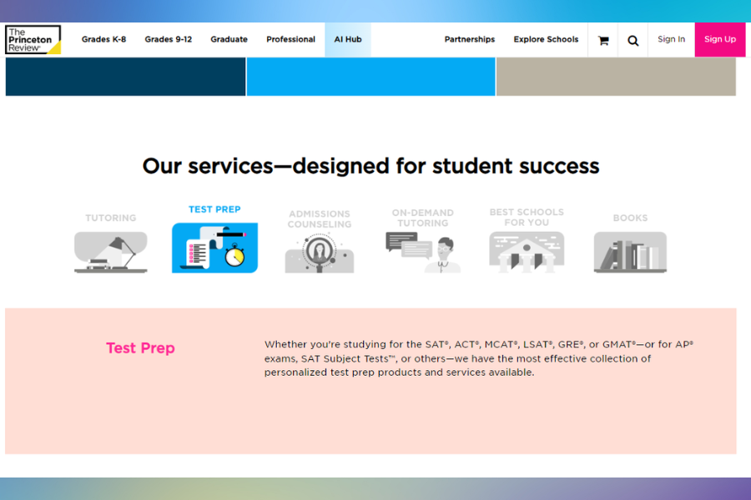Viewport: 751px width, 500px height.
Task: Select the BOOKS service label
Action: pyautogui.click(x=630, y=217)
